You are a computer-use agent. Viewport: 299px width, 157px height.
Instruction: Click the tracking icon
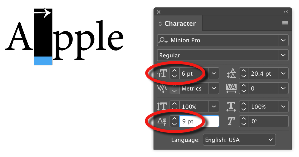pos(231,88)
